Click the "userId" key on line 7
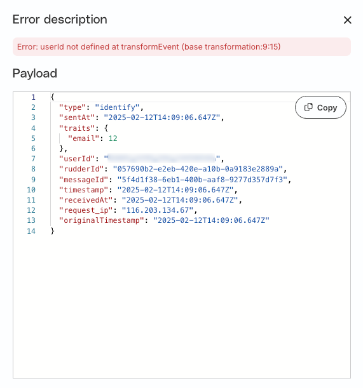 pos(77,159)
